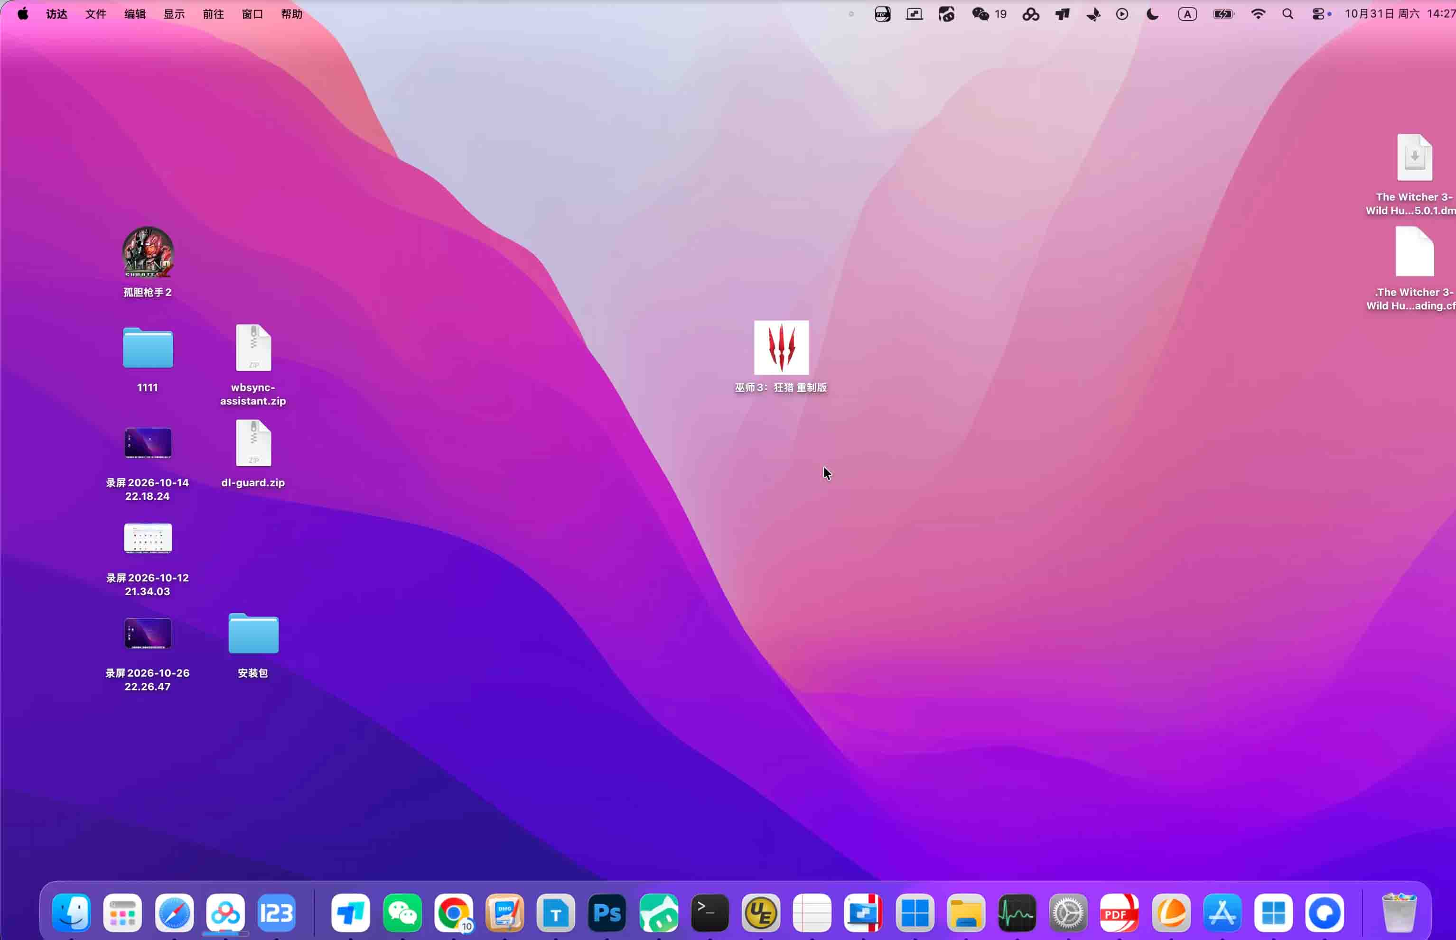Open the blue 123 app in Dock
1456x940 pixels.
(x=277, y=912)
